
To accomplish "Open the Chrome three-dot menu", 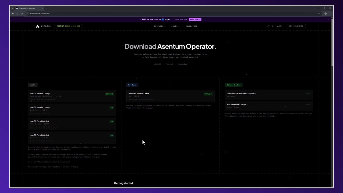I will (x=330, y=13).
